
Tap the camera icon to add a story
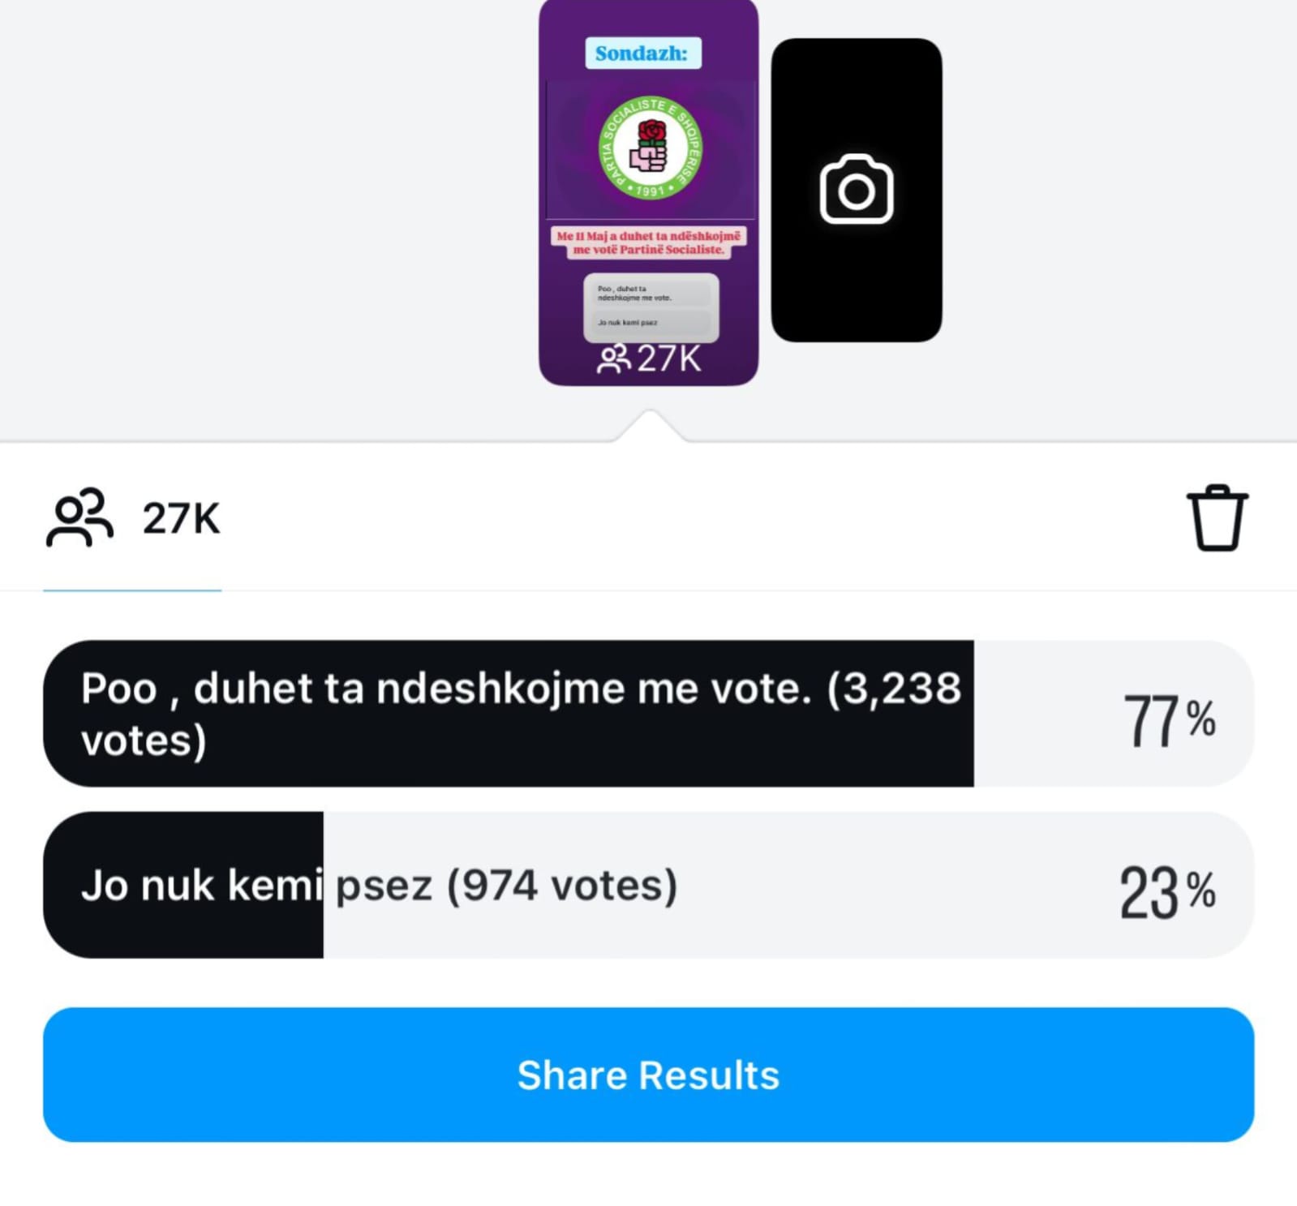857,189
